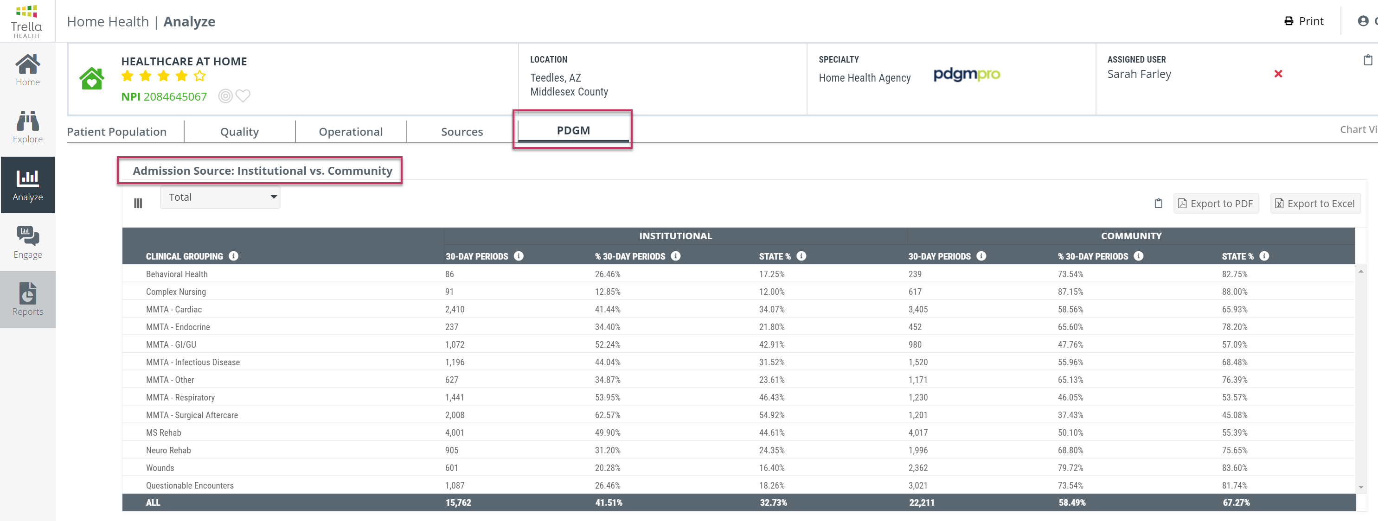
Task: Select MS Rehab row
Action: [x=738, y=432]
